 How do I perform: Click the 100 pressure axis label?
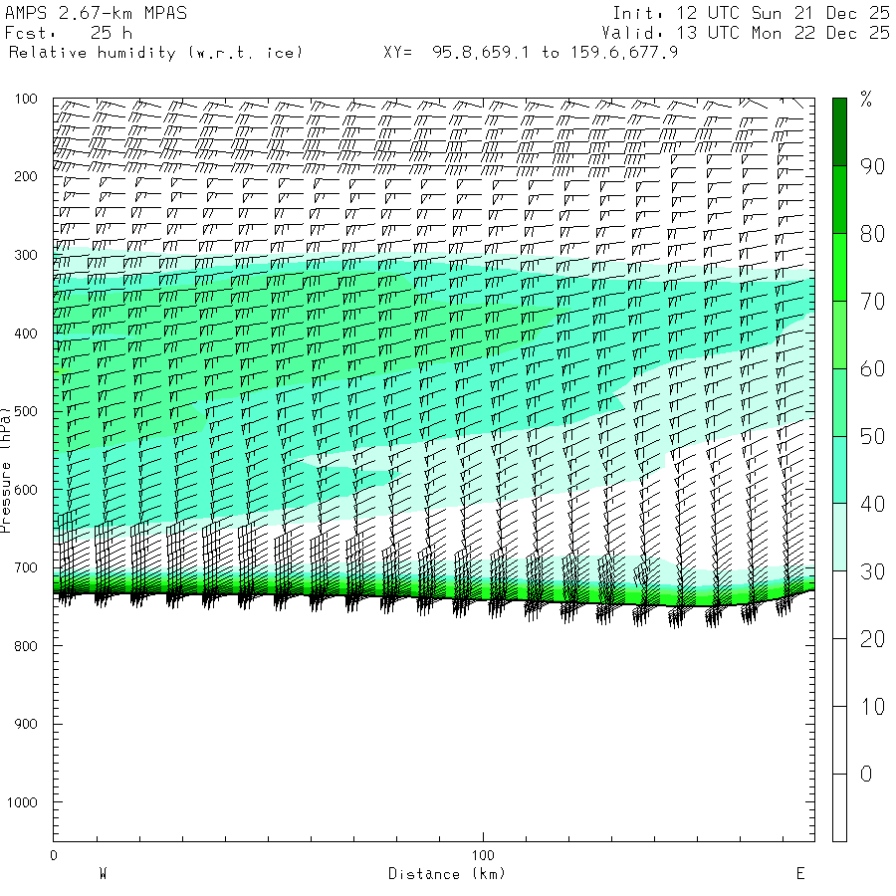point(26,99)
